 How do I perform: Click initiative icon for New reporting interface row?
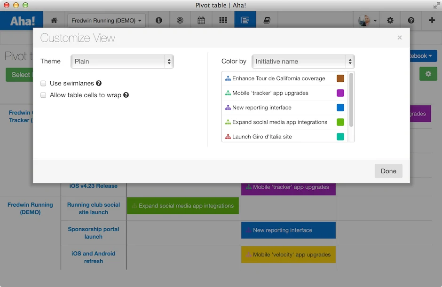228,108
